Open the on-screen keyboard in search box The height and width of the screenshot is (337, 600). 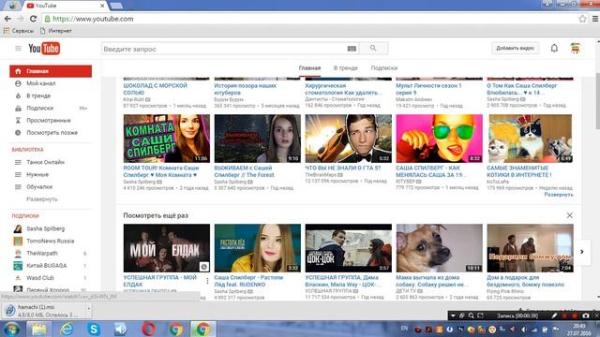(x=352, y=49)
